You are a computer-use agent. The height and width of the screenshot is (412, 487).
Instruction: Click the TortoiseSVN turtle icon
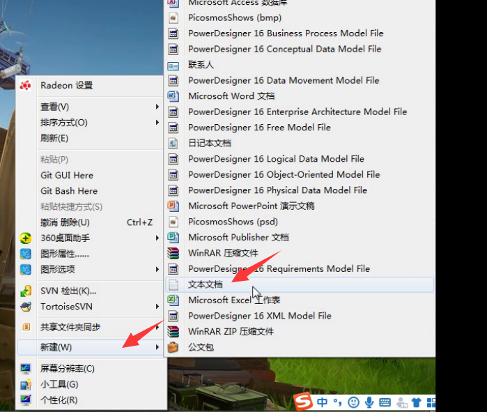26,307
